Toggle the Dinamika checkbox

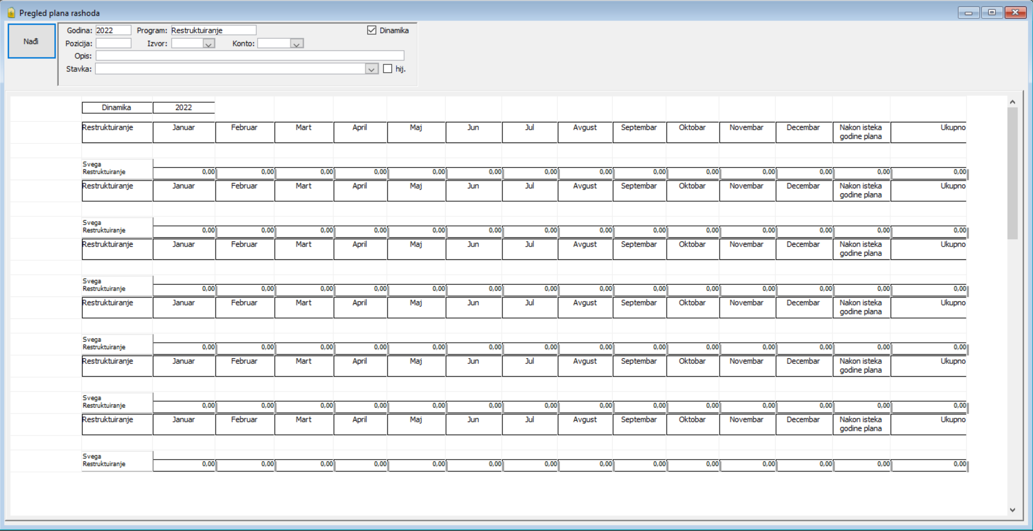click(372, 30)
